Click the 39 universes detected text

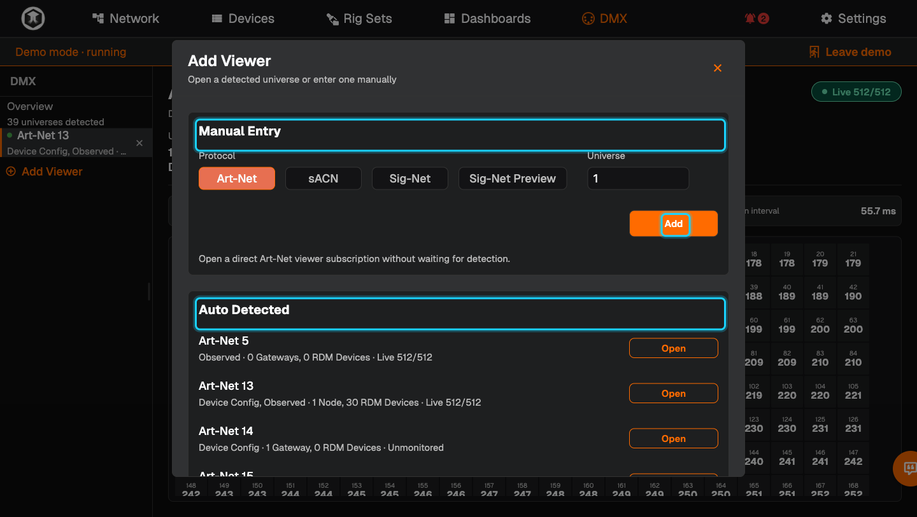click(55, 121)
